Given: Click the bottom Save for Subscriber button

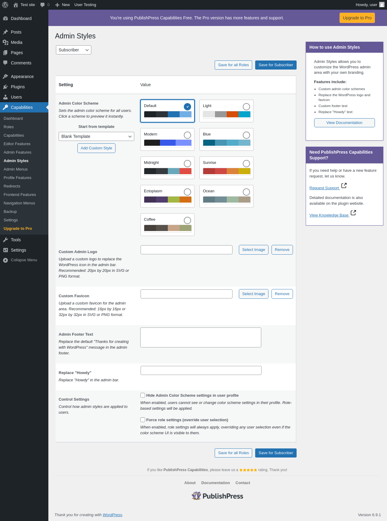Looking at the screenshot, I should click(276, 453).
